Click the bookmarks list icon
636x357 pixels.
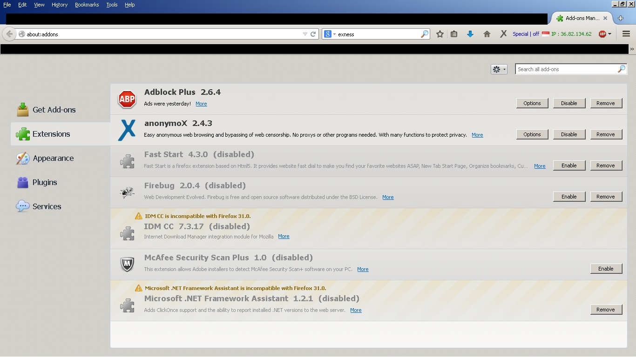coord(454,34)
